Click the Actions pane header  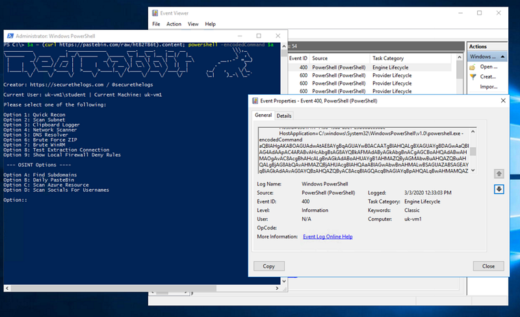pos(487,47)
